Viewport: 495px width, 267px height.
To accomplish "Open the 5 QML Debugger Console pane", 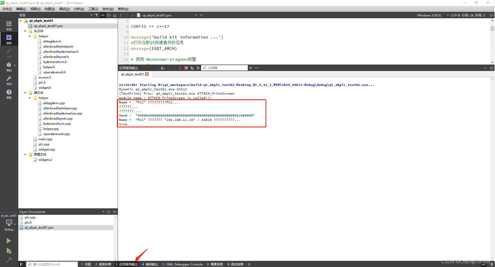I will point(183,264).
